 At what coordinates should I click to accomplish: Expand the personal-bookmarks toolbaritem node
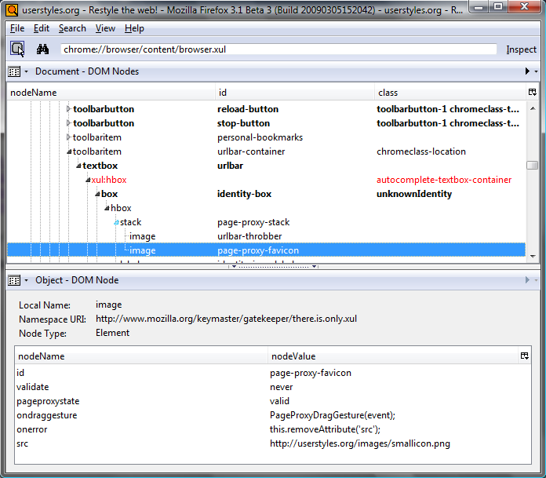[68, 137]
